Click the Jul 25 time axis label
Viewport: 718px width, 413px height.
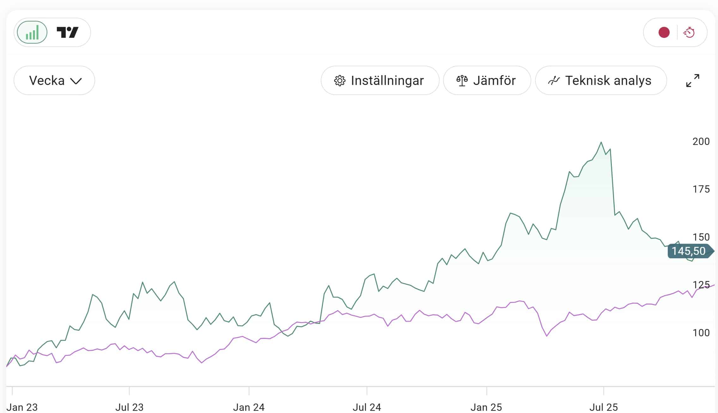[604, 407]
